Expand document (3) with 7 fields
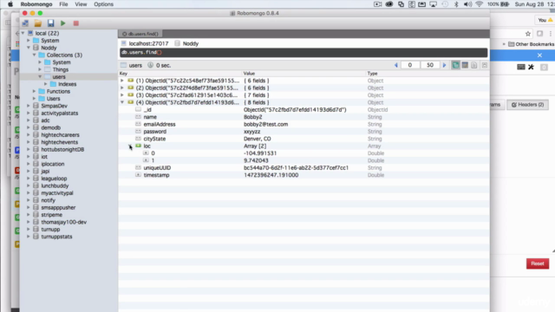This screenshot has height=312, width=555. point(122,95)
